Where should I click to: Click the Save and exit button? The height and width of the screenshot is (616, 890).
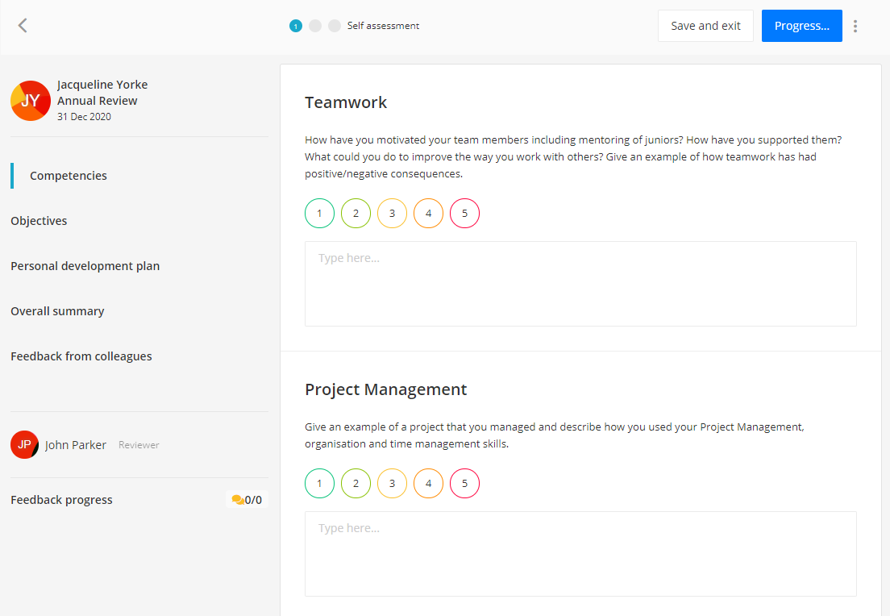(x=705, y=26)
